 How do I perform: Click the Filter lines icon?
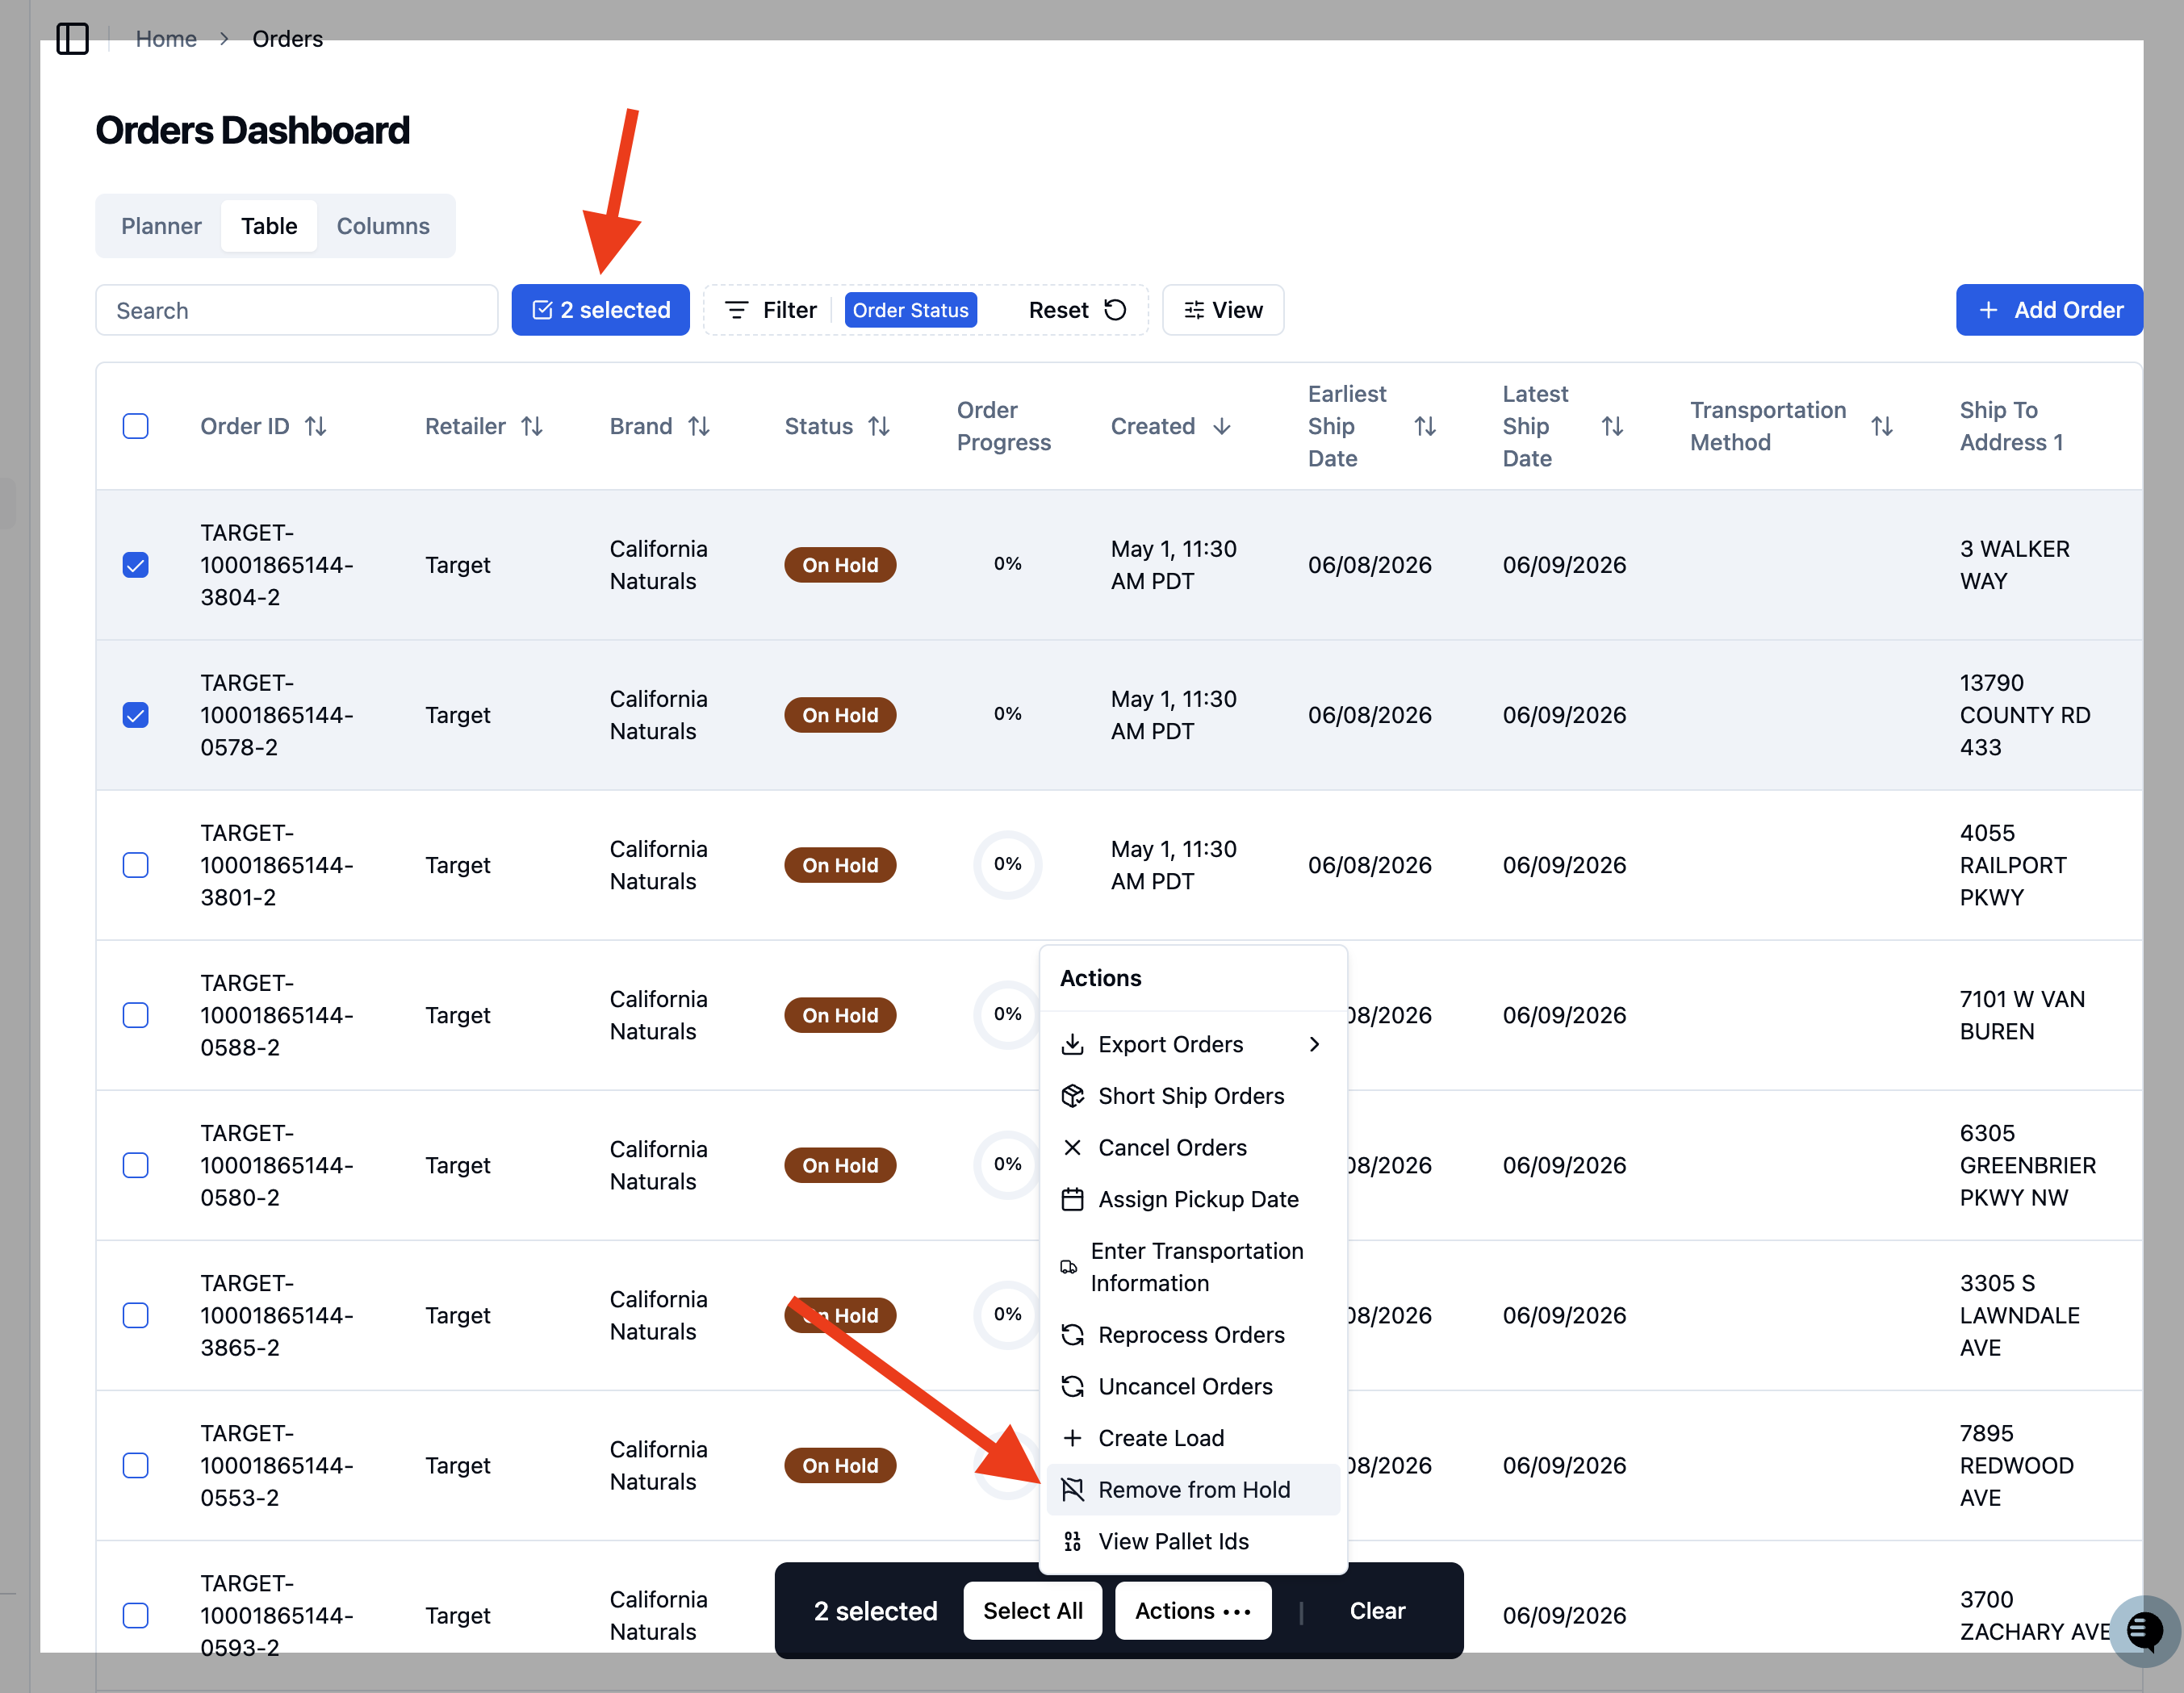click(x=737, y=310)
